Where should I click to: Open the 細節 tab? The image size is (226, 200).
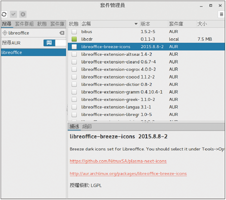[87, 126]
